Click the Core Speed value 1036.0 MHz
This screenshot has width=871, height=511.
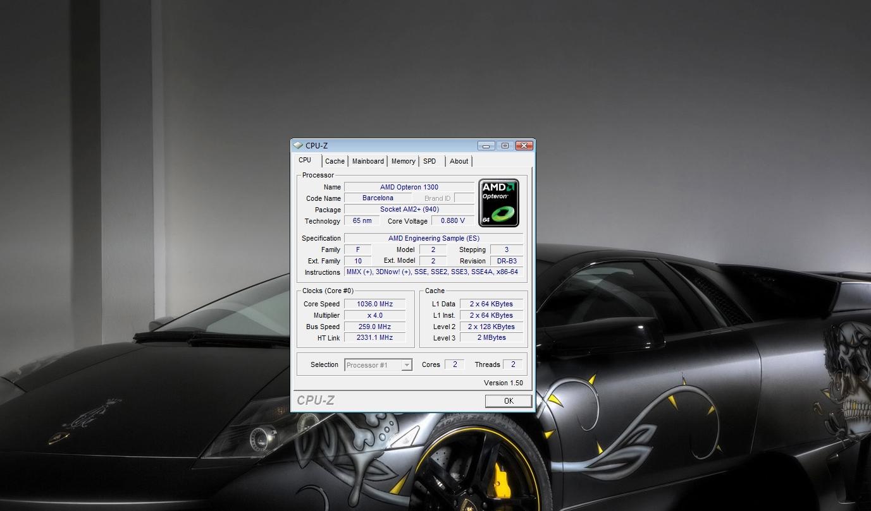375,304
